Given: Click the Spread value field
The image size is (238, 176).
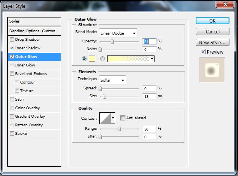Looking at the screenshot, I should point(149,89).
